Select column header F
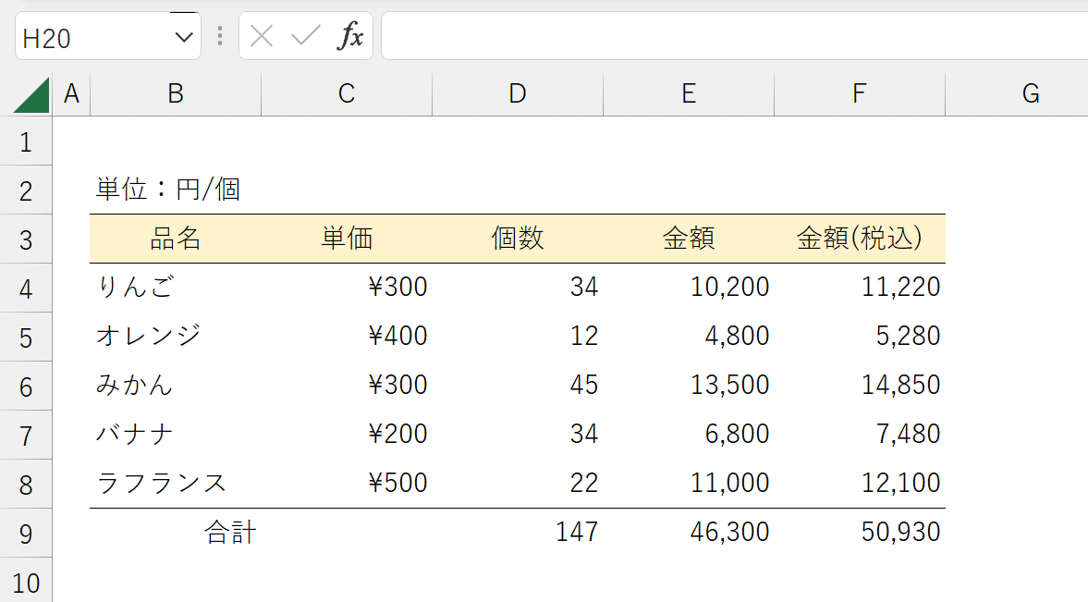 (859, 93)
